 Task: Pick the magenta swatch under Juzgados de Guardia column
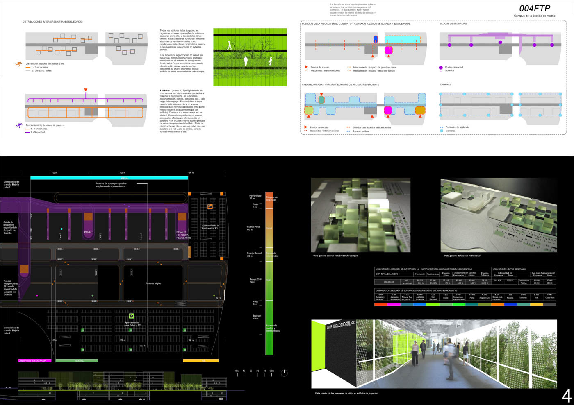point(394,305)
